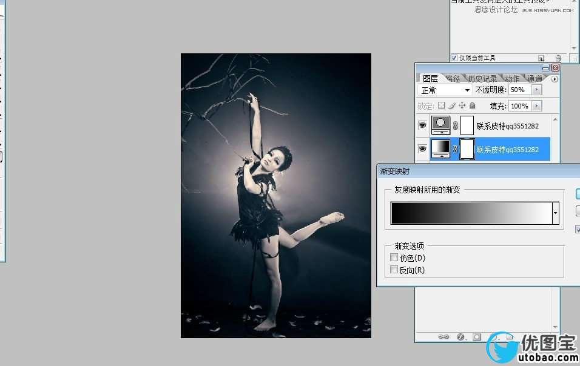Open layer style fx menu icon
This screenshot has width=580, height=366.
click(x=460, y=337)
